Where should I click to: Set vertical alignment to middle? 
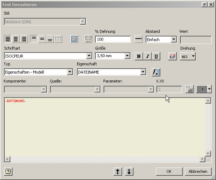[x=42, y=39]
